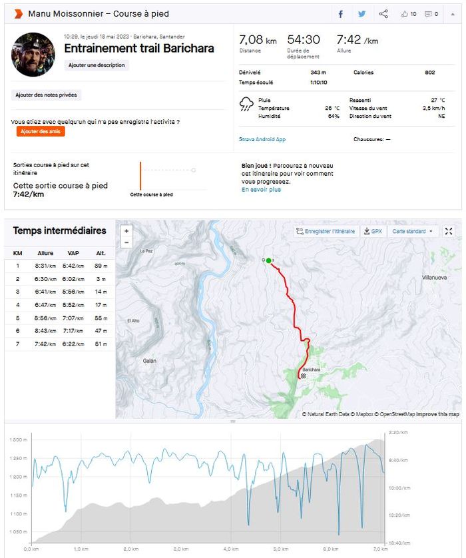Expand map to full screen
The width and height of the screenshot is (466, 558).
[x=449, y=231]
